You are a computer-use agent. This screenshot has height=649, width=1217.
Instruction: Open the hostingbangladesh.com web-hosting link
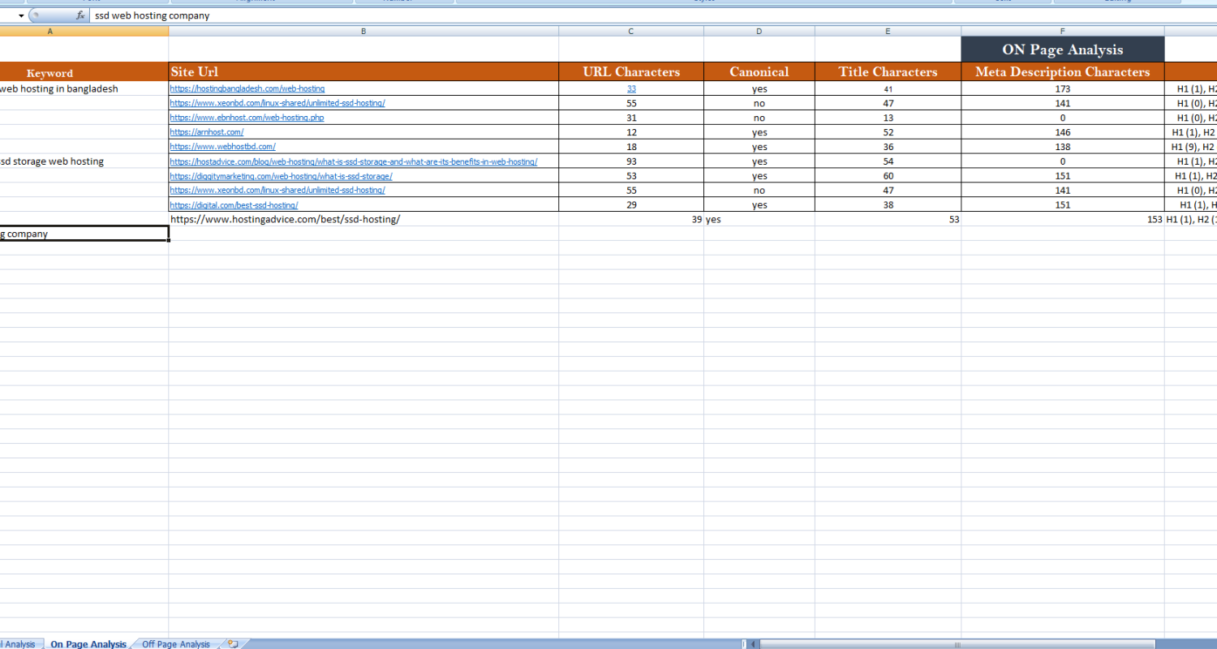click(x=247, y=88)
